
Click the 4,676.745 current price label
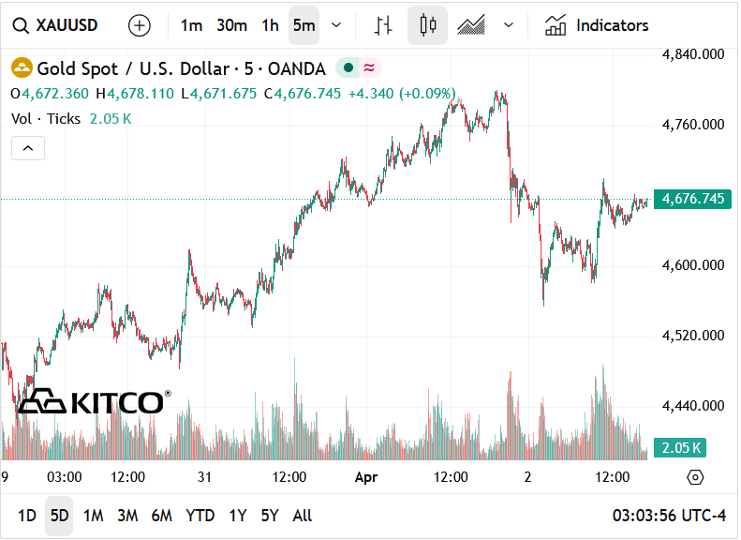tap(693, 199)
